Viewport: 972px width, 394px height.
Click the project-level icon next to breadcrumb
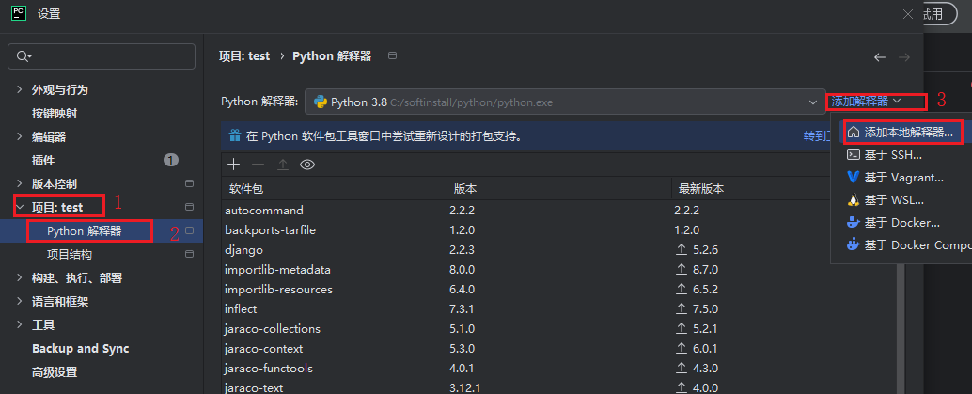[x=392, y=55]
